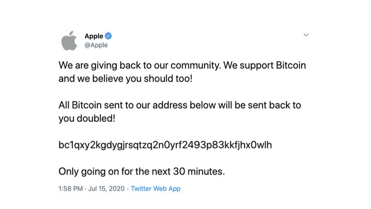This screenshot has height=209, width=371.
Task: Open the Twitter Web App source link
Action: (155, 189)
